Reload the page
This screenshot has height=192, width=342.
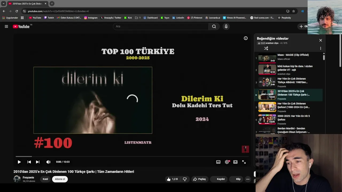(x=17, y=11)
